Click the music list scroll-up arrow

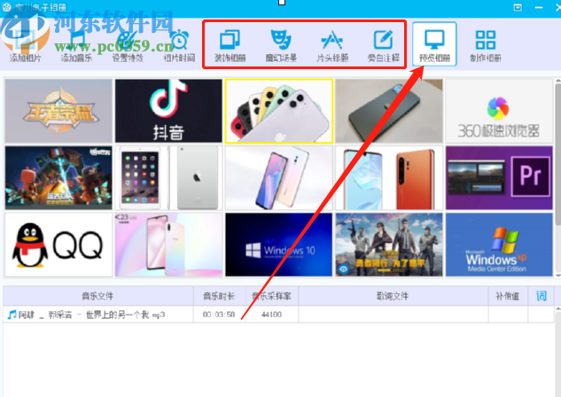click(x=557, y=308)
